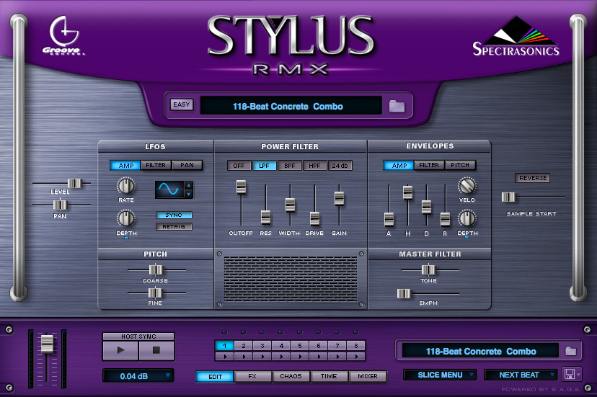The width and height of the screenshot is (597, 397).
Task: Open the top patch browser folder icon
Action: (397, 106)
